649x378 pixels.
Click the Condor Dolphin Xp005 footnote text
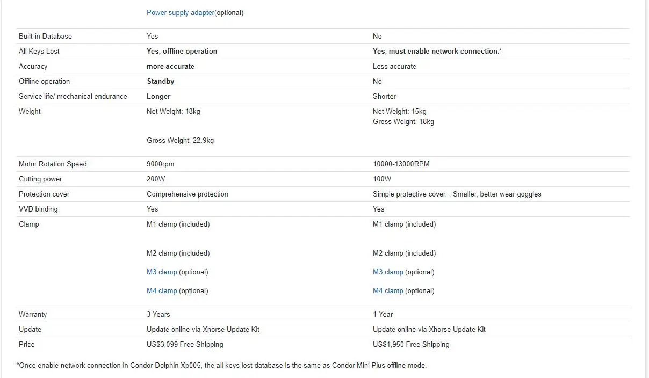[221, 366]
